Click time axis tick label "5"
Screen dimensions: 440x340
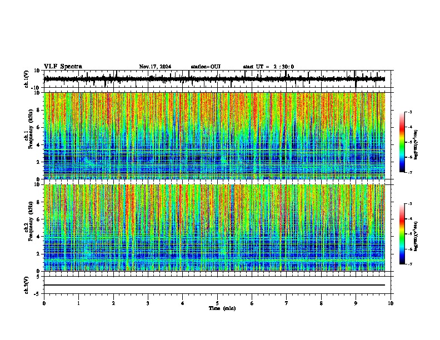tap(217, 303)
